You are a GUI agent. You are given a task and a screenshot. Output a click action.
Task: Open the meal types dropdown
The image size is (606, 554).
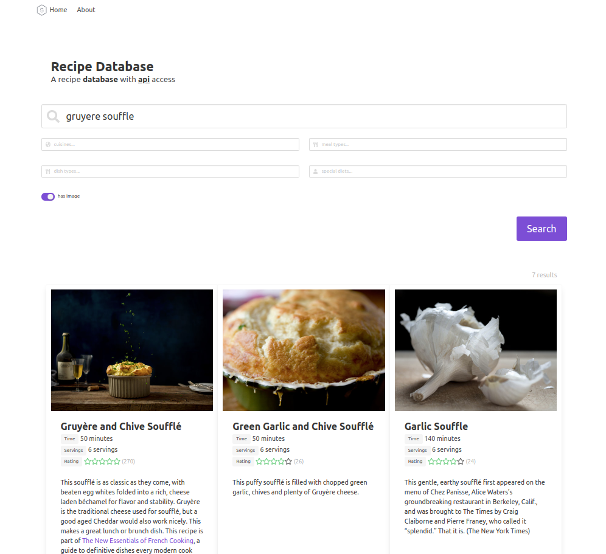click(x=438, y=145)
